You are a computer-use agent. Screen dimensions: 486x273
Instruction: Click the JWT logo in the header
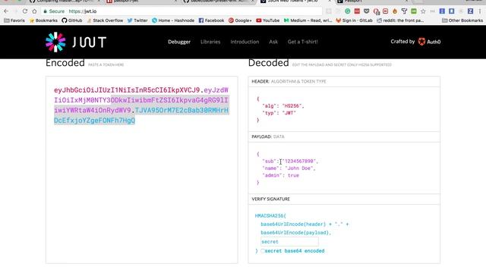click(x=76, y=42)
